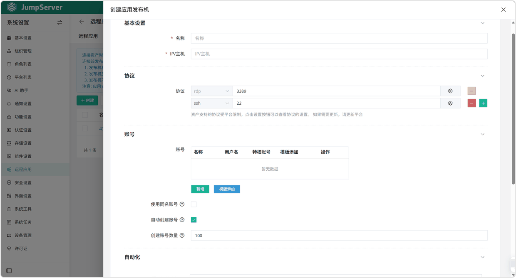Open 组织管理 in the sidebar menu
516x278 pixels.
pyautogui.click(x=35, y=51)
